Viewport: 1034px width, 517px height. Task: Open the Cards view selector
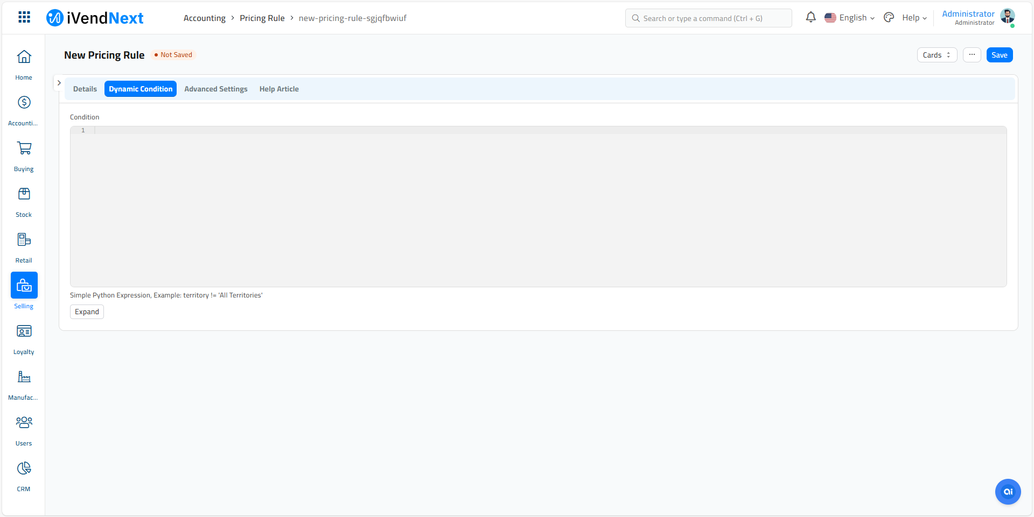coord(937,55)
